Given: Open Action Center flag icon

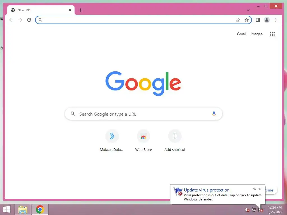Looking at the screenshot, I should (261, 210).
